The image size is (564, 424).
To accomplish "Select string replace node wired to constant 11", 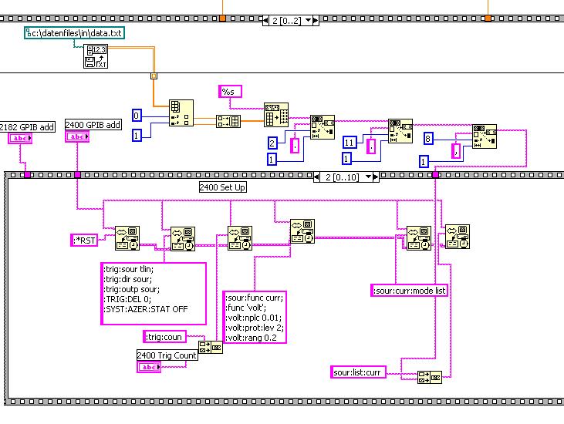I will tap(400, 131).
